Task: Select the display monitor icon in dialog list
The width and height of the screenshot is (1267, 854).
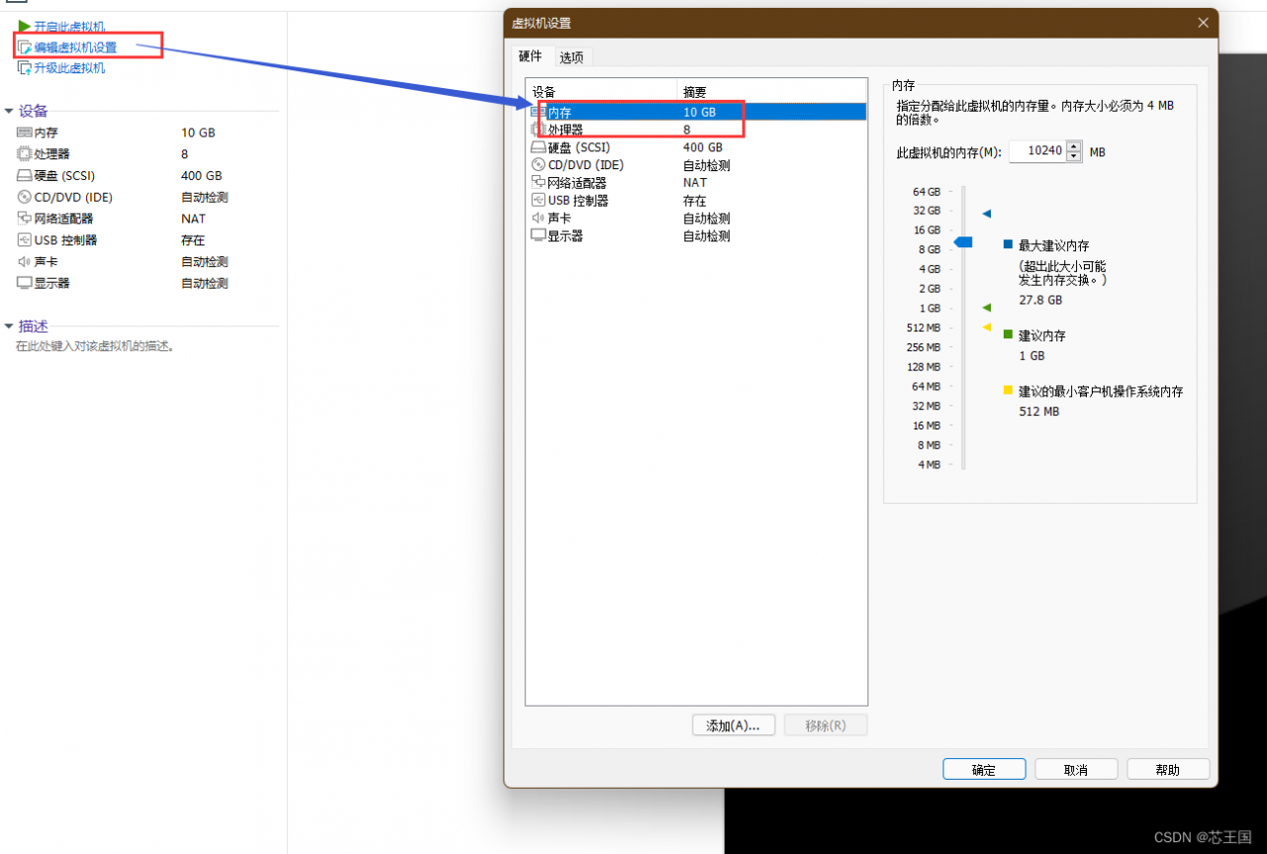Action: point(538,236)
